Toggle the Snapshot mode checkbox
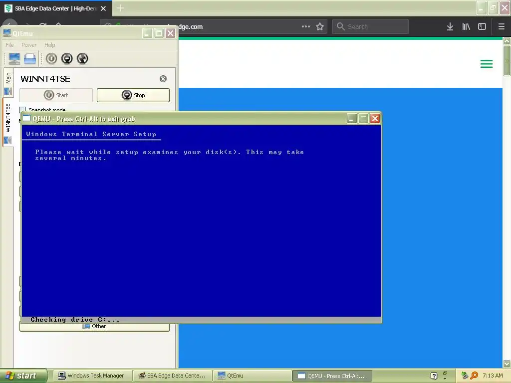This screenshot has width=511, height=383. [x=23, y=109]
